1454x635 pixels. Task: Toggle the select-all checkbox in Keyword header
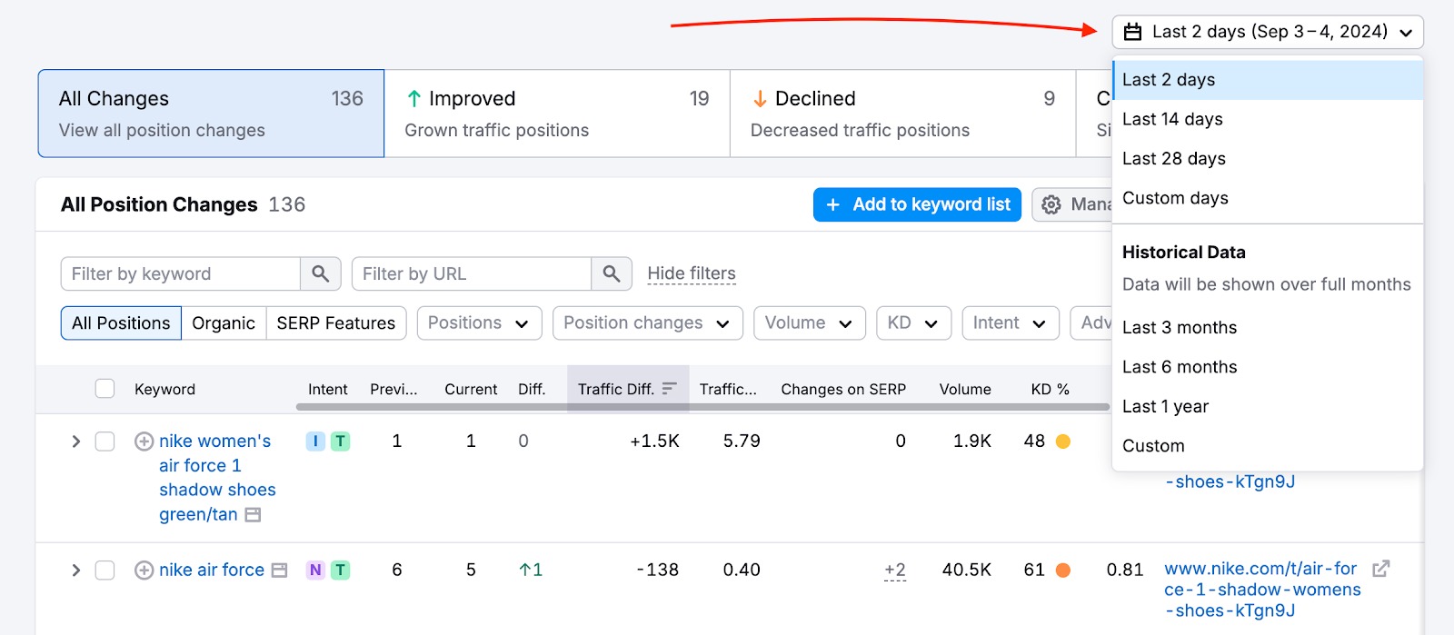pyautogui.click(x=105, y=389)
